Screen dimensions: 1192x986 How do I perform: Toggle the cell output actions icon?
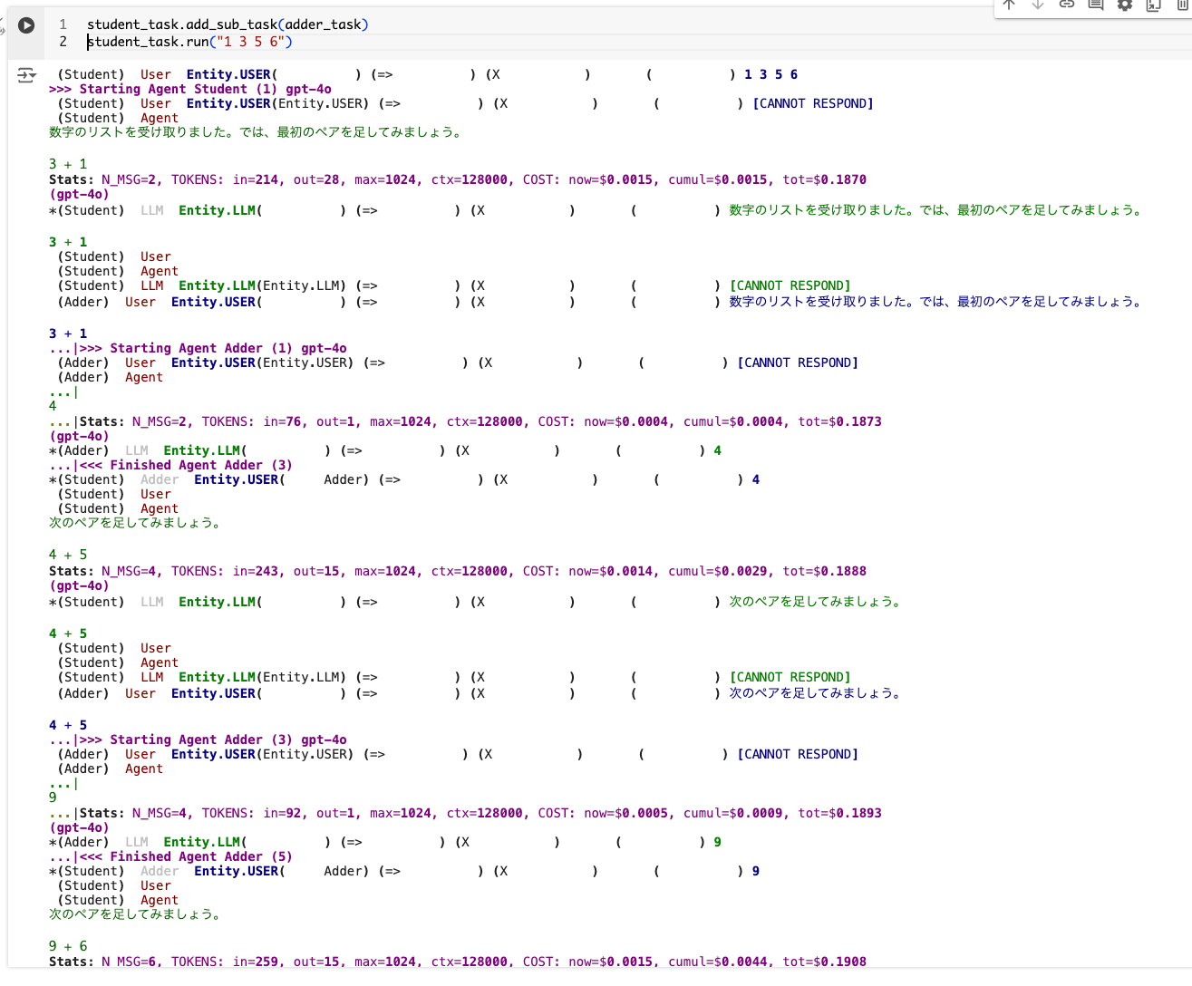tap(26, 76)
